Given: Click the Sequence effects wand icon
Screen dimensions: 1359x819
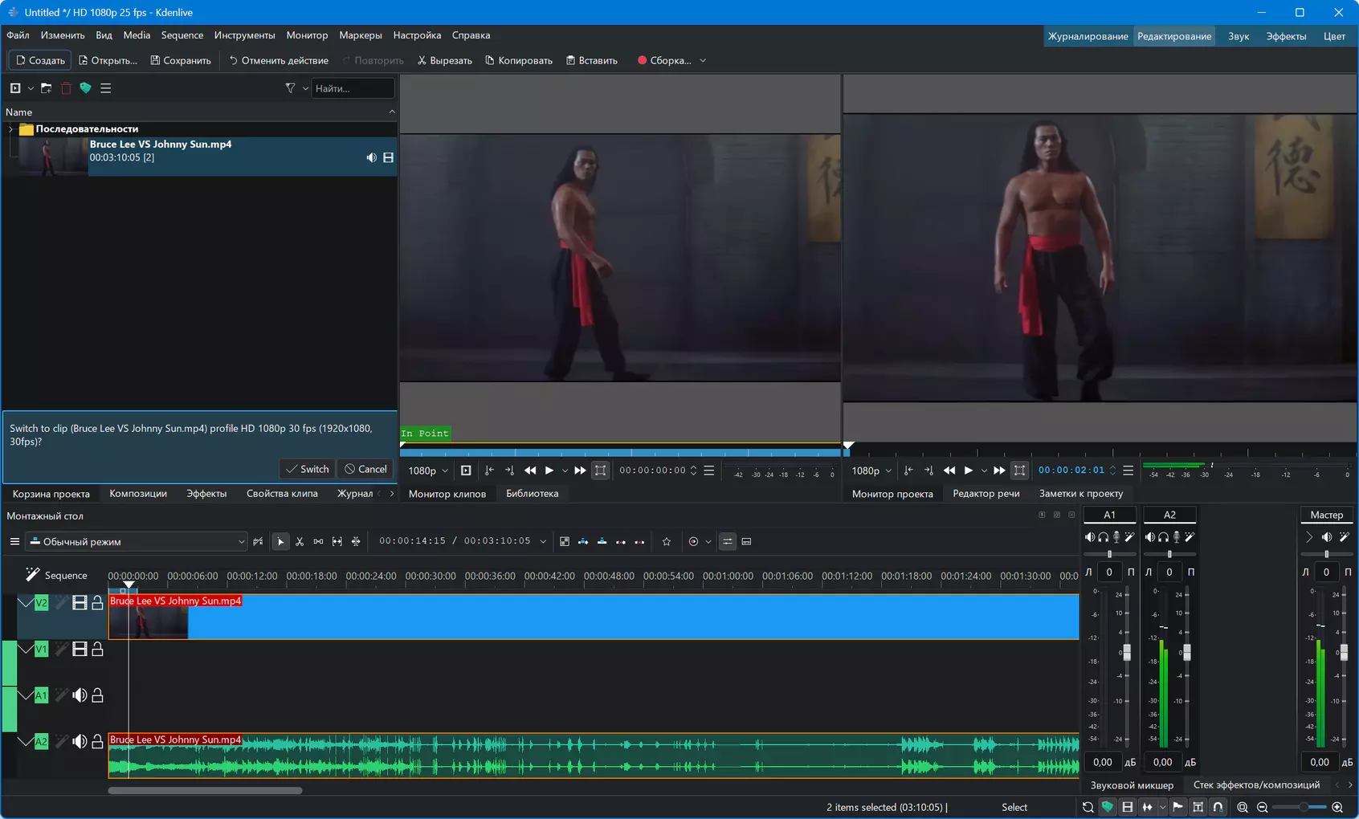Looking at the screenshot, I should tap(32, 575).
